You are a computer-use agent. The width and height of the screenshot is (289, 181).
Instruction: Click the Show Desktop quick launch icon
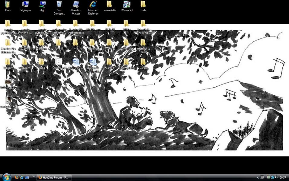[x=27, y=178]
